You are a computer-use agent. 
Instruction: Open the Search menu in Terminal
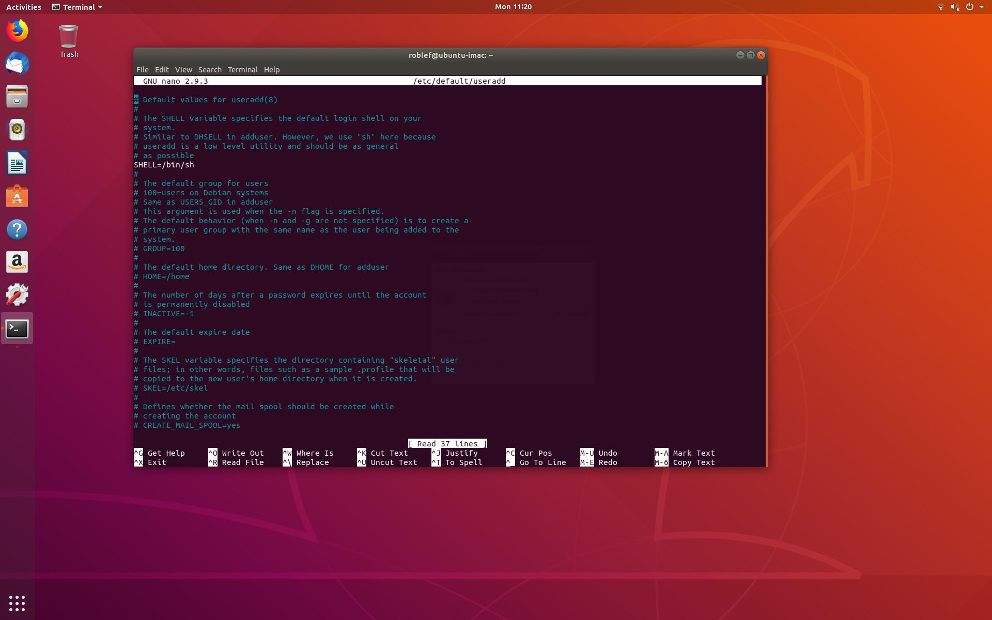pos(210,69)
